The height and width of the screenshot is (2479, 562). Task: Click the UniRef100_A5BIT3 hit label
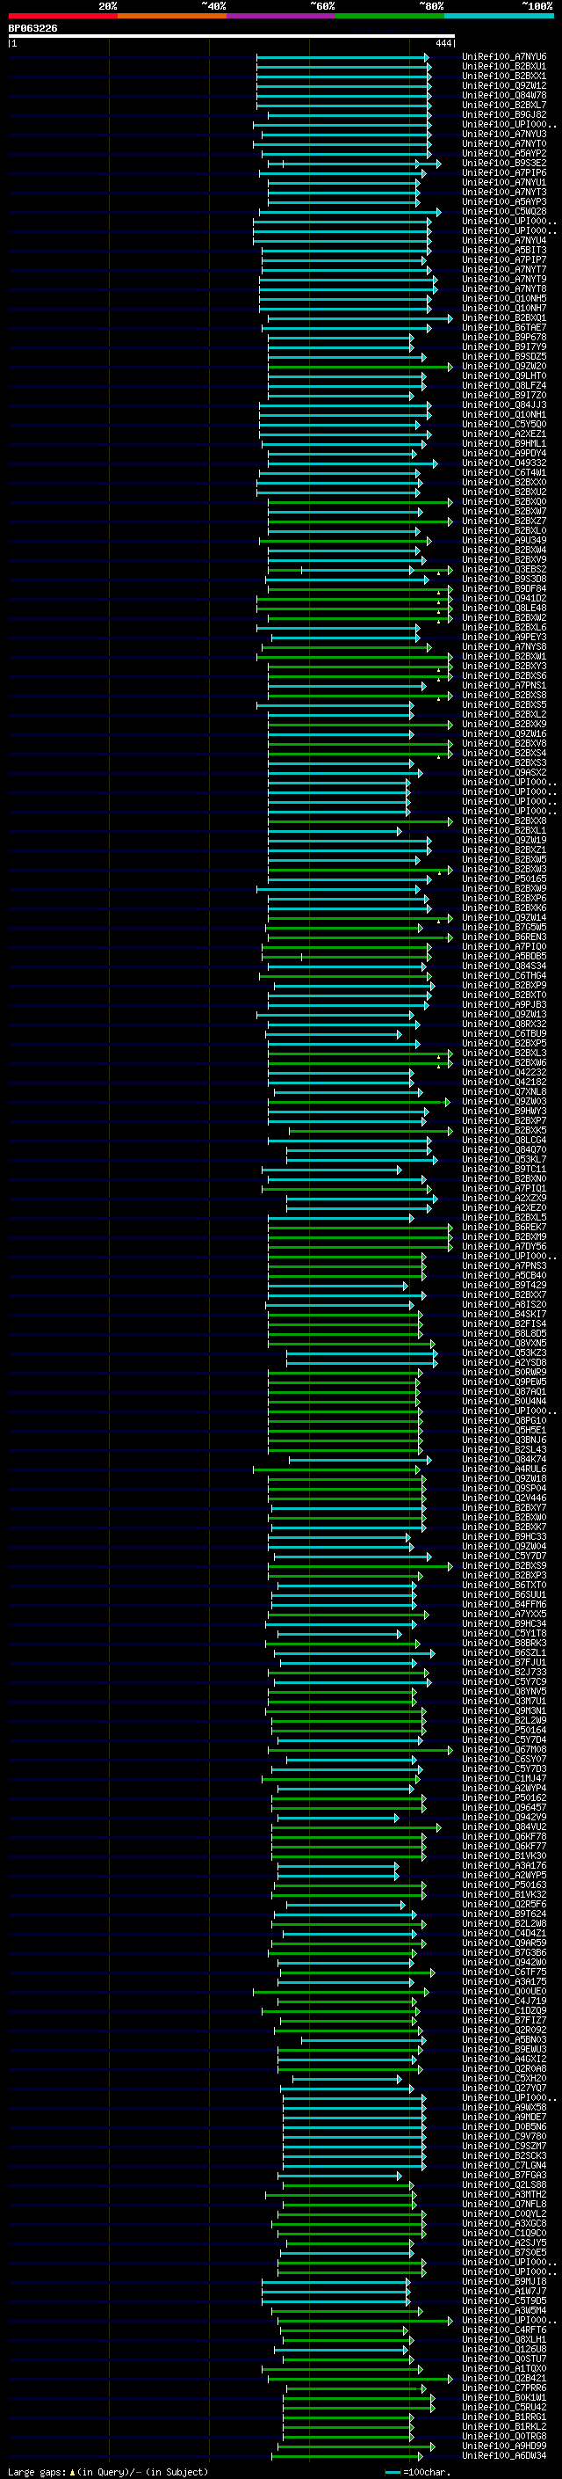(x=503, y=251)
